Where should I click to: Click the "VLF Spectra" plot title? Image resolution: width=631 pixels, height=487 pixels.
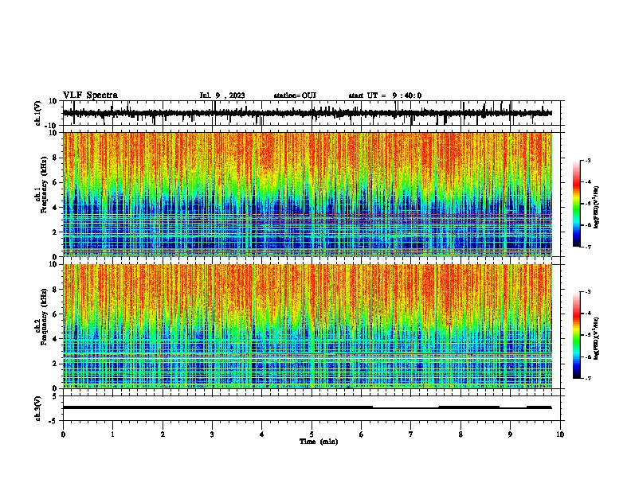pyautogui.click(x=90, y=95)
